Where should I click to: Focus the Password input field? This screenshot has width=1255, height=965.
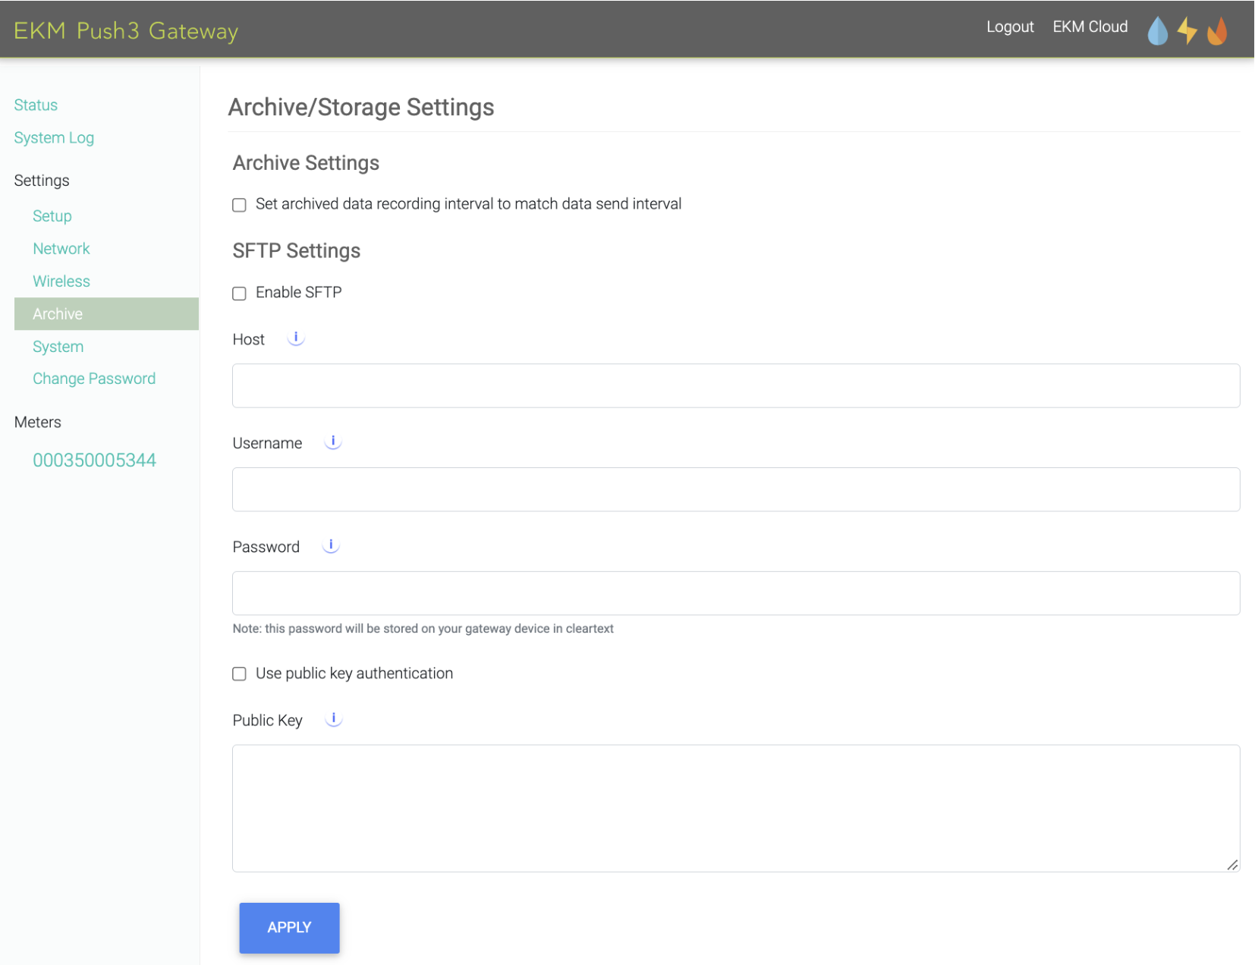click(x=736, y=593)
